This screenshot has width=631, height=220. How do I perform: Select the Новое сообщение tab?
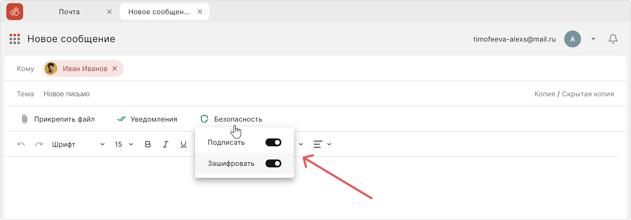pos(159,12)
